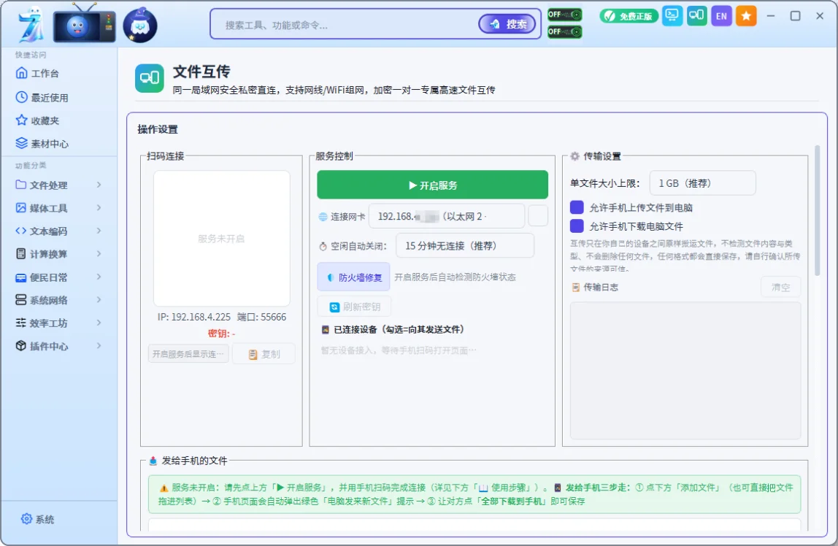Viewport: 838px width, 546px height.
Task: Toggle the lower OFF switch
Action: tap(564, 31)
